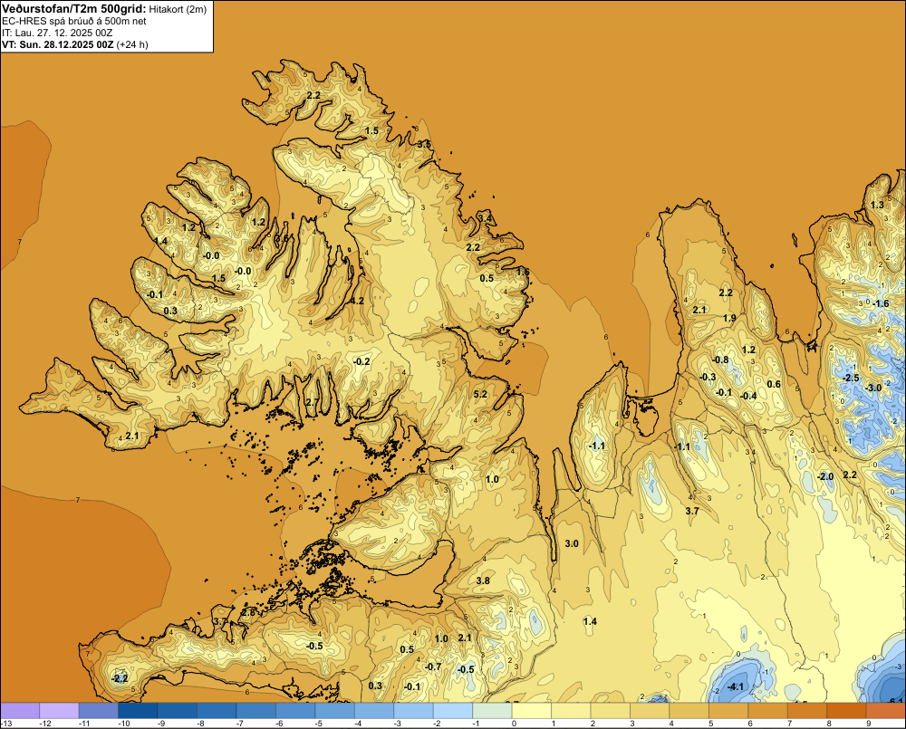
Task: Click the 2.7 temperature reading
Action: tap(312, 403)
